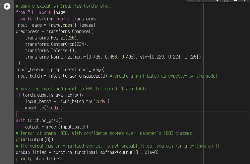Click the 'probabilities = torch.nn.functional.softmax' line
The height and width of the screenshot is (164, 250).
(x=87, y=152)
